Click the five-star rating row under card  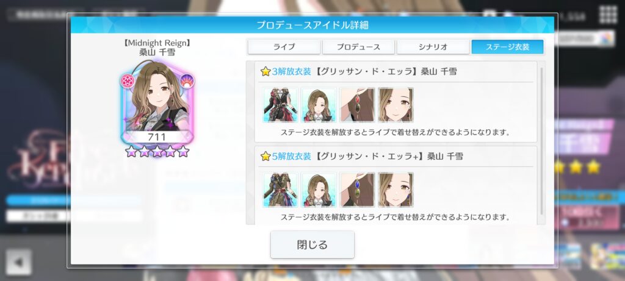tap(157, 151)
